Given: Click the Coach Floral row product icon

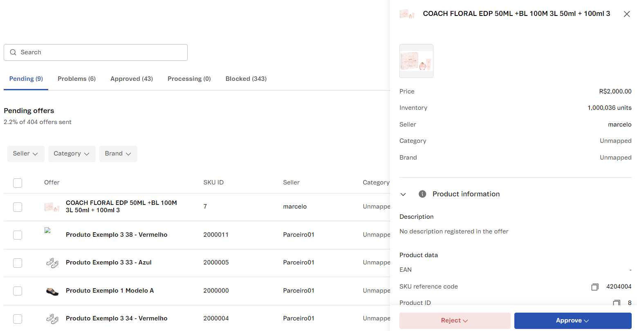Looking at the screenshot, I should point(52,207).
